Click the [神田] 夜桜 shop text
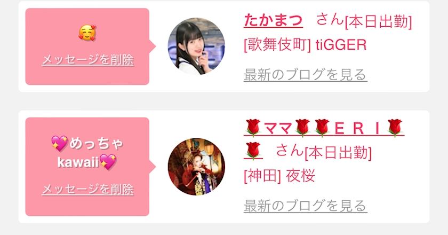Screen dimensions: 448x235 (x=279, y=176)
